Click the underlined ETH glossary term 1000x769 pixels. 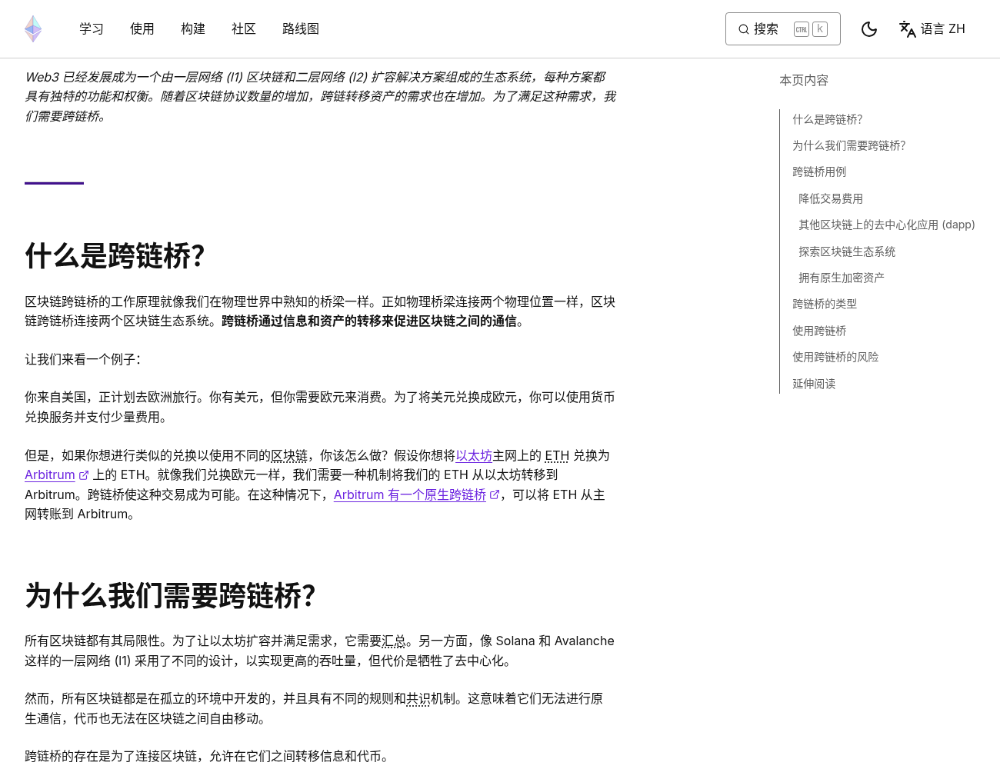(x=557, y=455)
